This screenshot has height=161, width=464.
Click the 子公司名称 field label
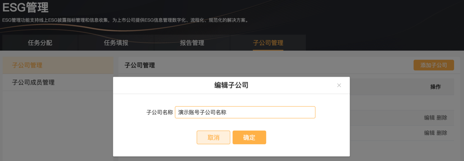point(159,112)
